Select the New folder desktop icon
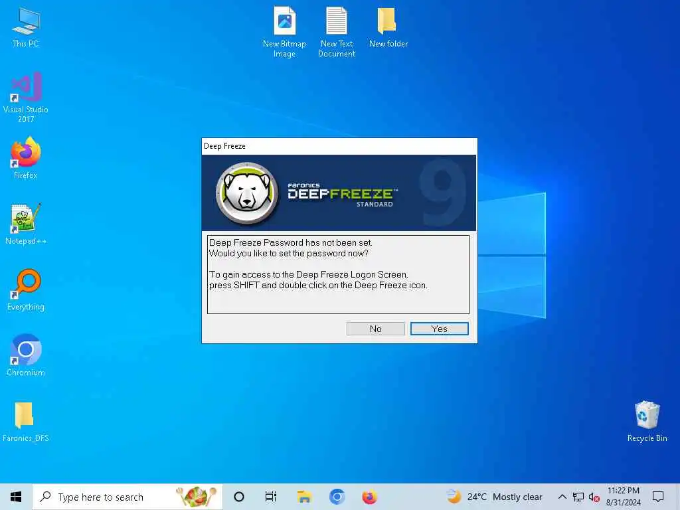The width and height of the screenshot is (680, 510). 388,27
